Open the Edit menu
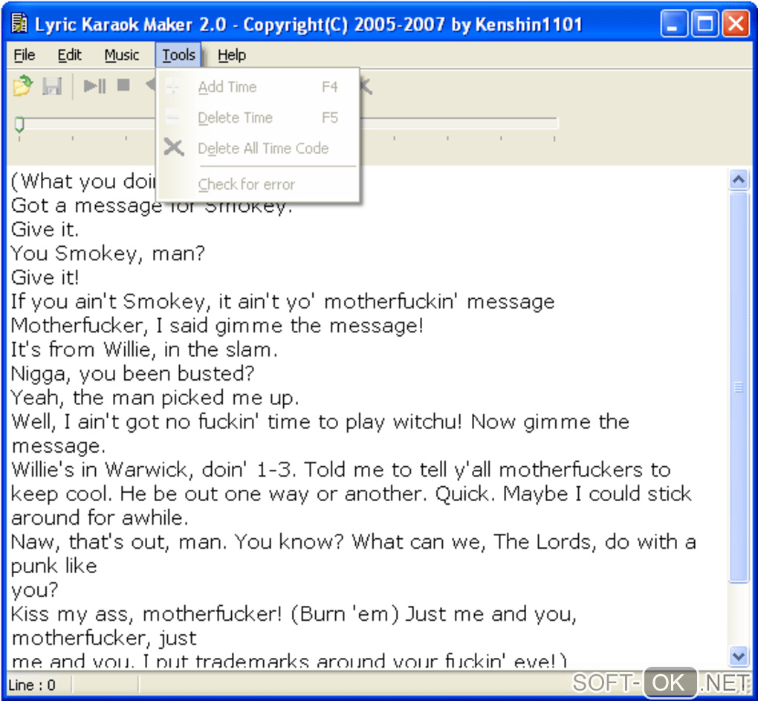Viewport: 758px width, 701px height. 69,55
